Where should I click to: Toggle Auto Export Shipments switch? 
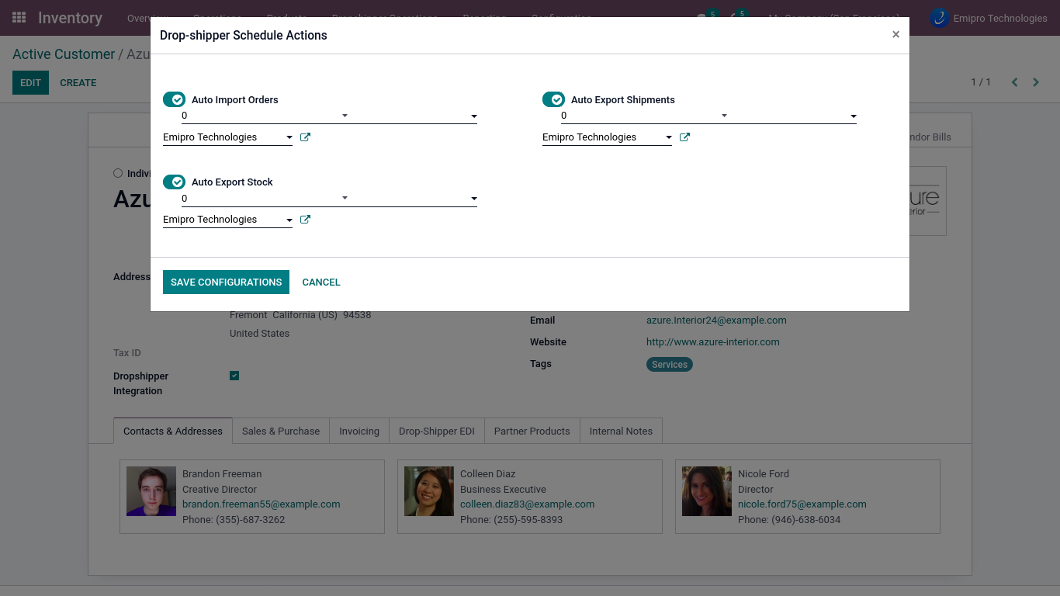click(553, 99)
